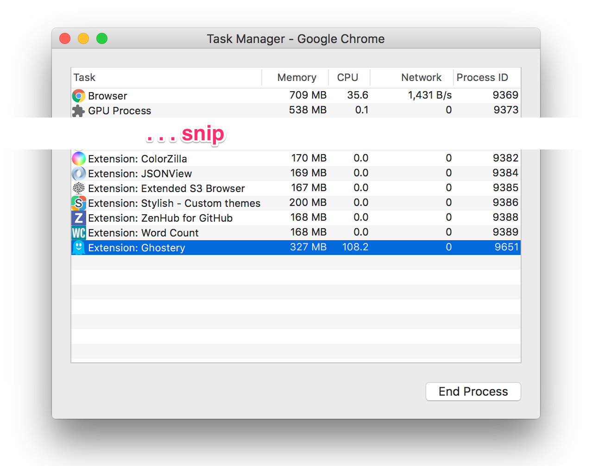Screen dimensions: 592x466
Task: Click the ColorZilla extension icon
Action: (x=79, y=159)
